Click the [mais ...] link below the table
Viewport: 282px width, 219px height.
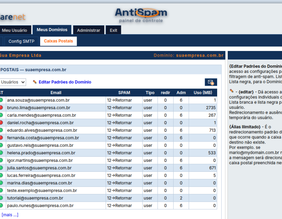pyautogui.click(x=10, y=215)
